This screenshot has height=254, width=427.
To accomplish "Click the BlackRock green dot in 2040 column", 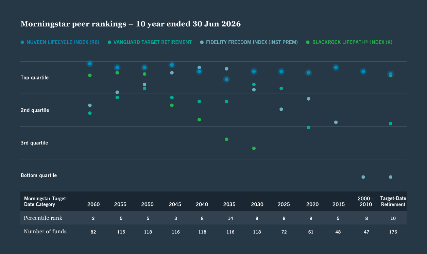I will [x=199, y=120].
